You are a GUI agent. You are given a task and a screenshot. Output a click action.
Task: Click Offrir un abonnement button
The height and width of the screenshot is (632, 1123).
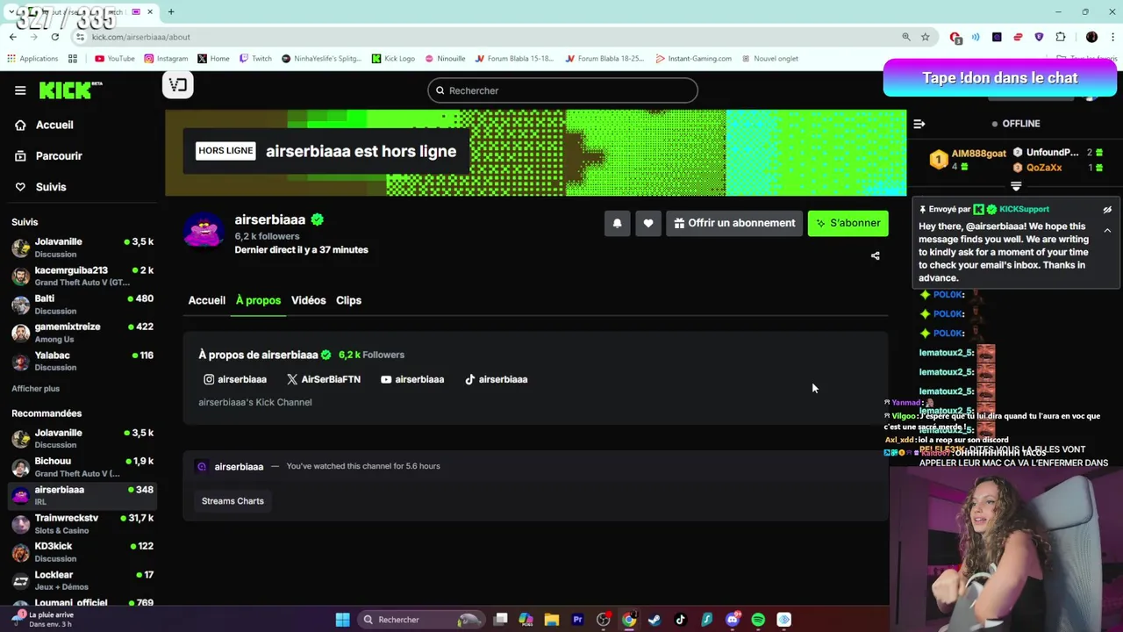[734, 223]
